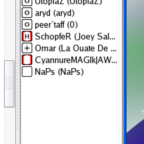Click the operator status icon beside peer`taff
The height and width of the screenshot is (144, 144).
(x=27, y=24)
